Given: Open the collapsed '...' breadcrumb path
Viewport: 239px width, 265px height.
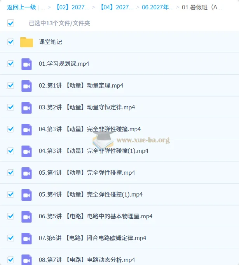Looking at the screenshot, I should [43, 8].
